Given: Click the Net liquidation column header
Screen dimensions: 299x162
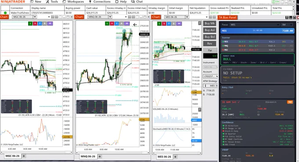Looking at the screenshot, I should 199,8.
